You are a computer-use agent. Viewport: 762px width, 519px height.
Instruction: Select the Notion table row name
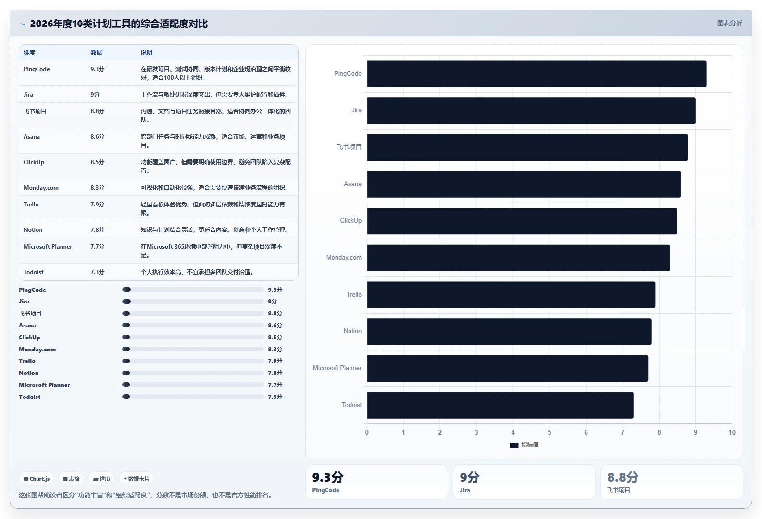[x=33, y=230]
